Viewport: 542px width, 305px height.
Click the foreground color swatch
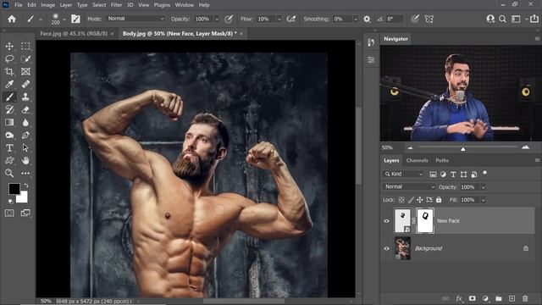point(14,188)
